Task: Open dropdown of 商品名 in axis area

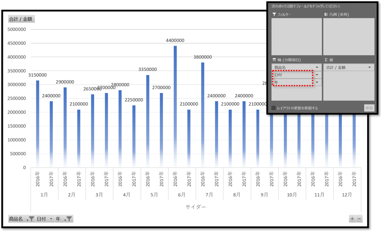Action: (x=317, y=67)
